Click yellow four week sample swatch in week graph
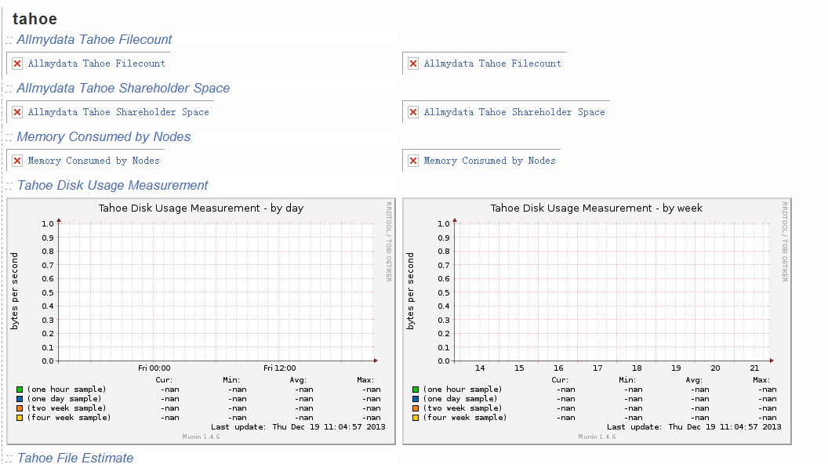Screen dimensions: 828x464 (x=416, y=418)
